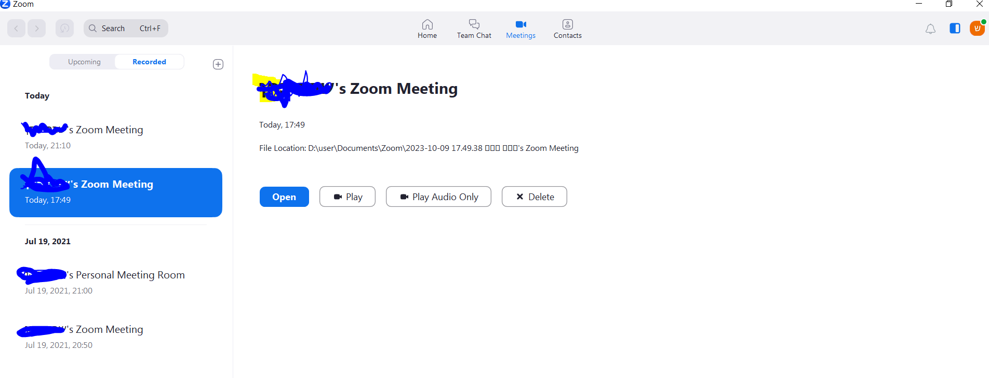Click the Search field
Image resolution: width=989 pixels, height=378 pixels.
tap(126, 28)
